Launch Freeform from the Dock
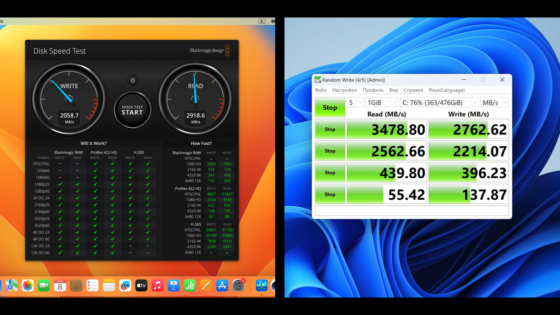Viewport: 560px width, 315px height. pyautogui.click(x=125, y=285)
